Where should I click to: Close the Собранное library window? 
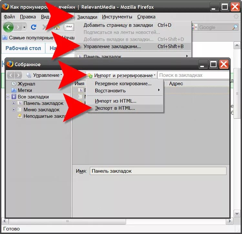click(224, 64)
